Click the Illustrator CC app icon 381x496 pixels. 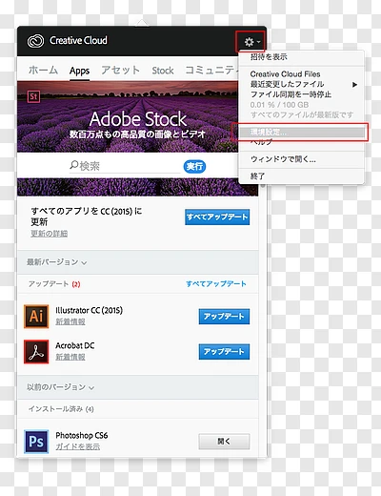coord(36,317)
